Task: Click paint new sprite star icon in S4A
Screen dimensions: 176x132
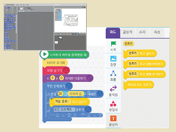Action: point(64,34)
